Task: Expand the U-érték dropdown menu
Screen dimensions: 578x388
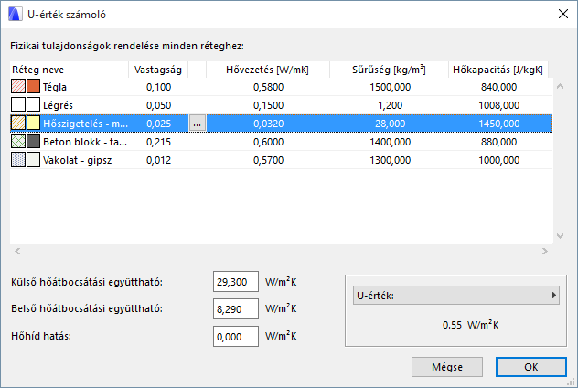Action: tap(456, 295)
